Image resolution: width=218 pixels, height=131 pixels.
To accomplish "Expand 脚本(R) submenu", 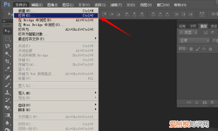I will (x=56, y=110).
